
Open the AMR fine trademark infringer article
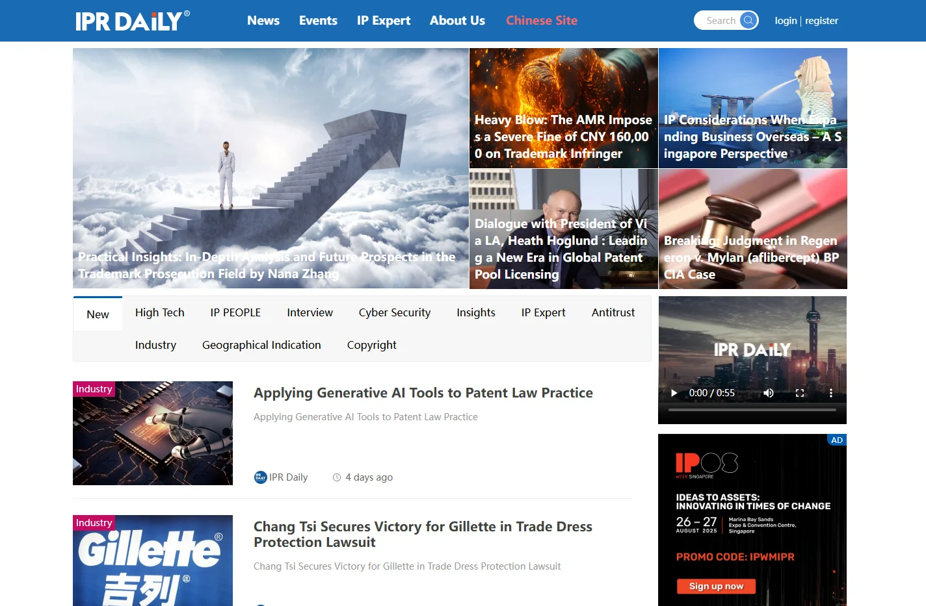click(x=564, y=108)
